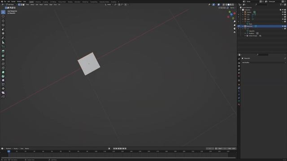Select the Spin tool

coord(3,76)
